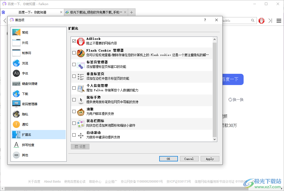
Task: Click the 设置 extension settings button
Action: click(x=80, y=147)
